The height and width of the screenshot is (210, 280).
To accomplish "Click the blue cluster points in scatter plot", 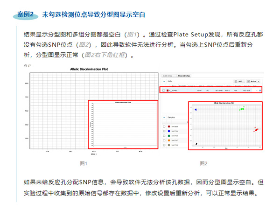I will (196, 110).
